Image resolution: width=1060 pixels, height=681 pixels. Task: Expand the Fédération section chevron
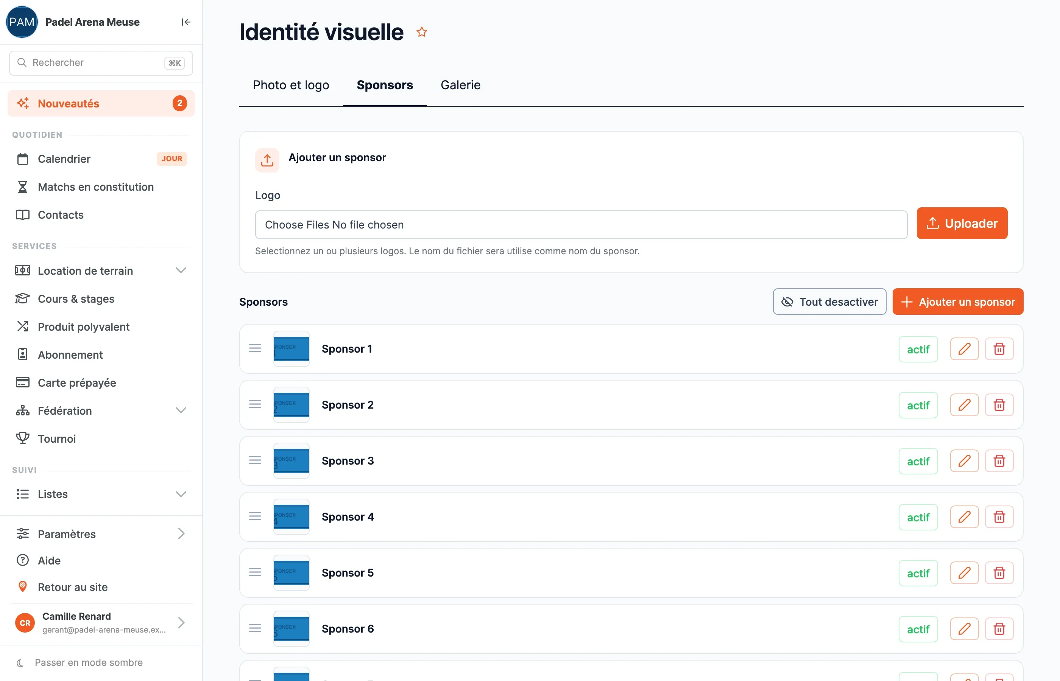point(181,410)
